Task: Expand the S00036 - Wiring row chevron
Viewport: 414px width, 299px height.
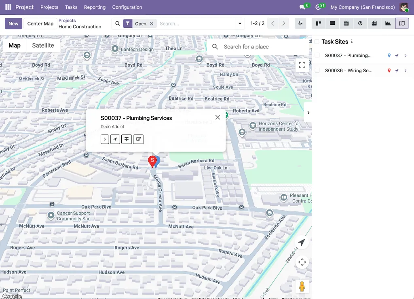Action: point(405,71)
